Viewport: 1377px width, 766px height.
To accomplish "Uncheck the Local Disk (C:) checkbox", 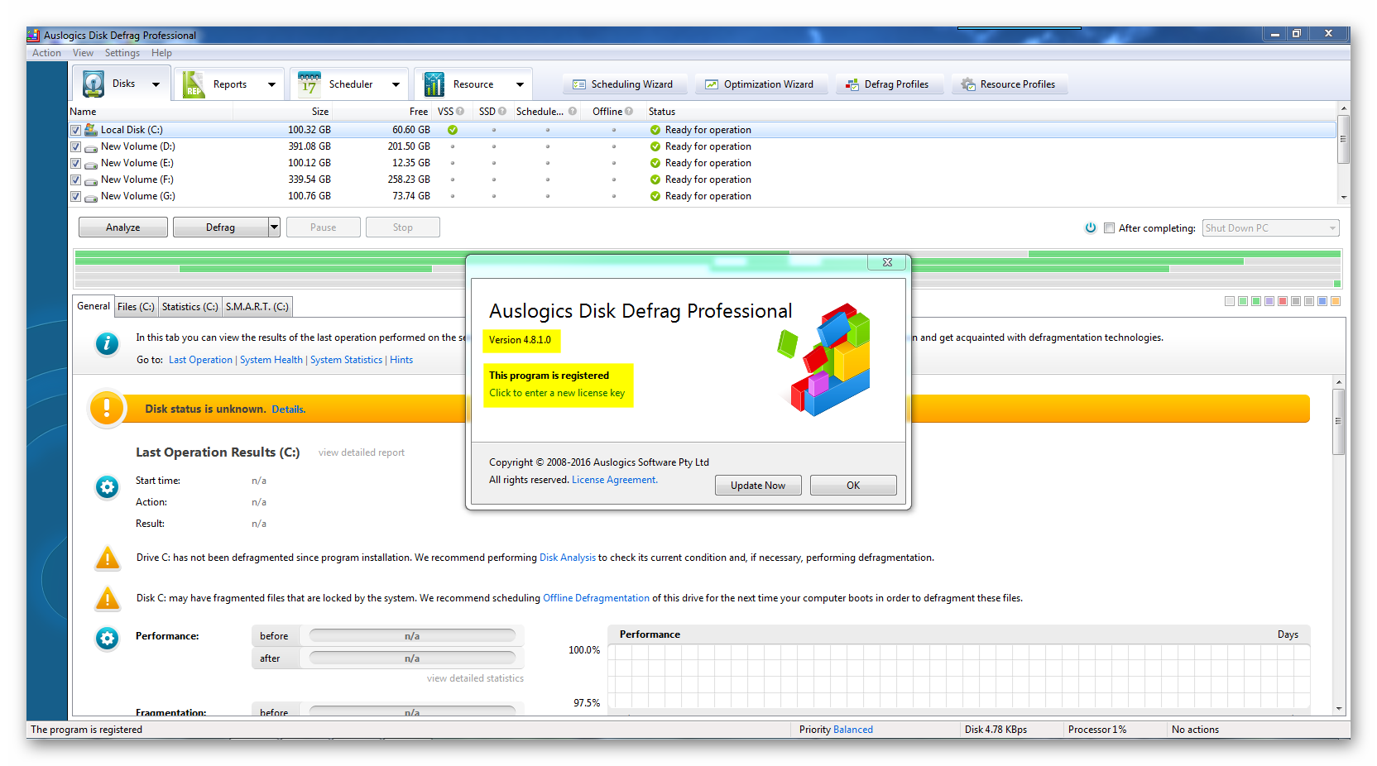I will [75, 130].
